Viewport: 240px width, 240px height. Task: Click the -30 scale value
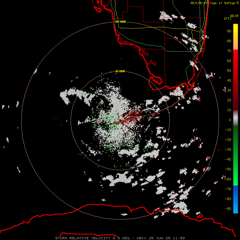228,150
